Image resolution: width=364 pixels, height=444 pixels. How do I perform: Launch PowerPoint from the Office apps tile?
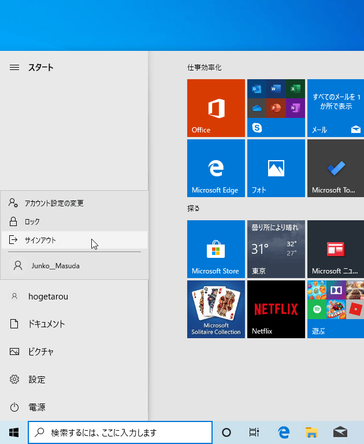tap(276, 108)
